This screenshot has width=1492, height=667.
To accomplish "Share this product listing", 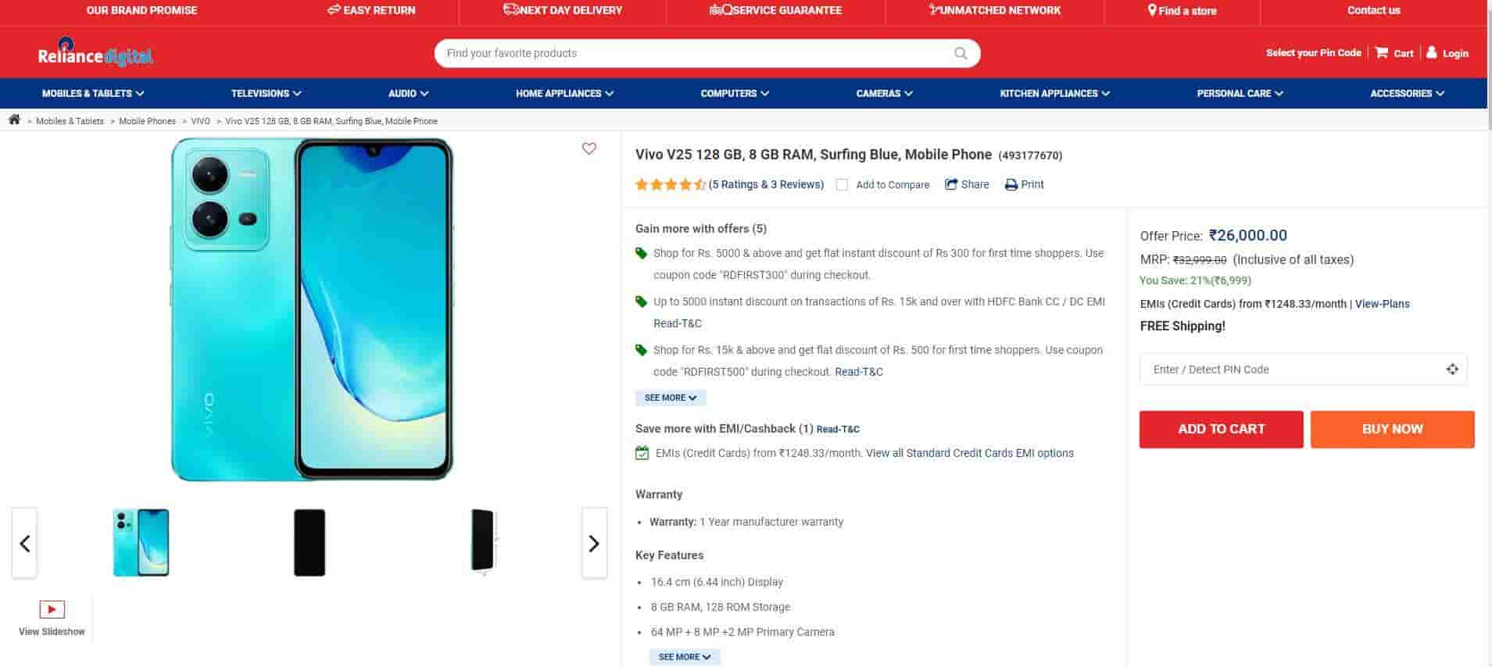I will click(967, 184).
